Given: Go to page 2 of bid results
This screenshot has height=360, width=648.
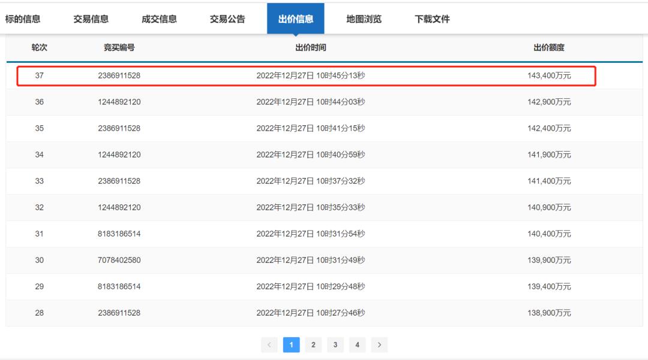Looking at the screenshot, I should (x=313, y=344).
